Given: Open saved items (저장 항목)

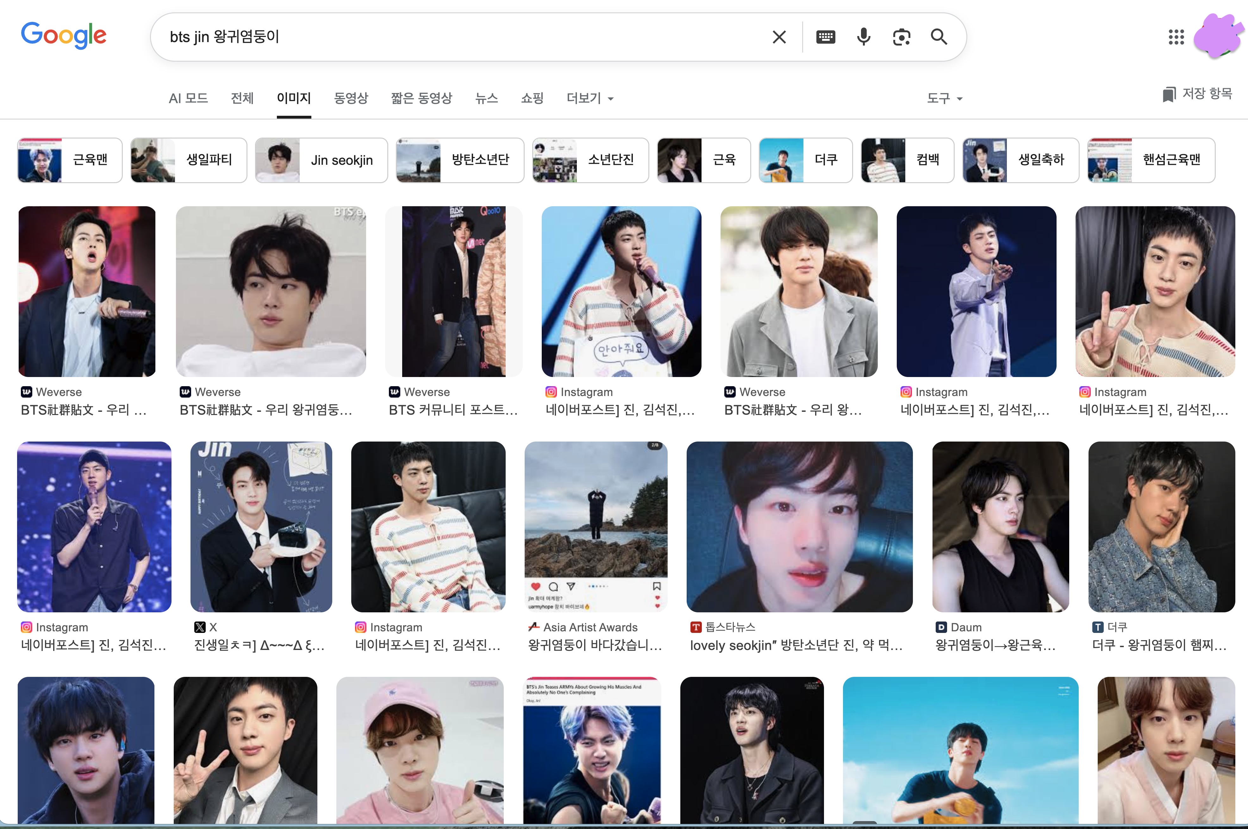Looking at the screenshot, I should (x=1198, y=94).
